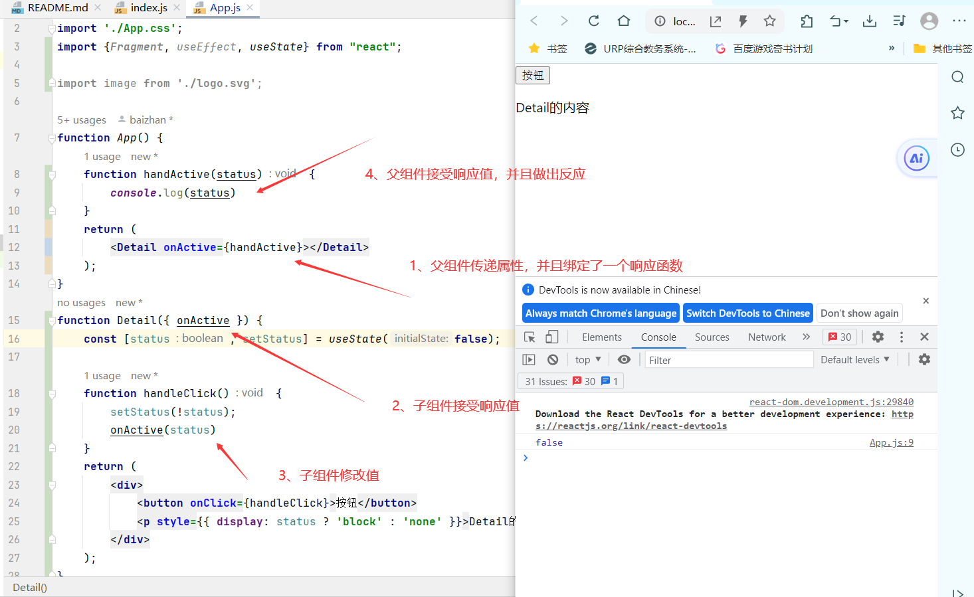Collapse the Detail function fold marker on line 15
The width and height of the screenshot is (974, 597).
click(x=51, y=321)
